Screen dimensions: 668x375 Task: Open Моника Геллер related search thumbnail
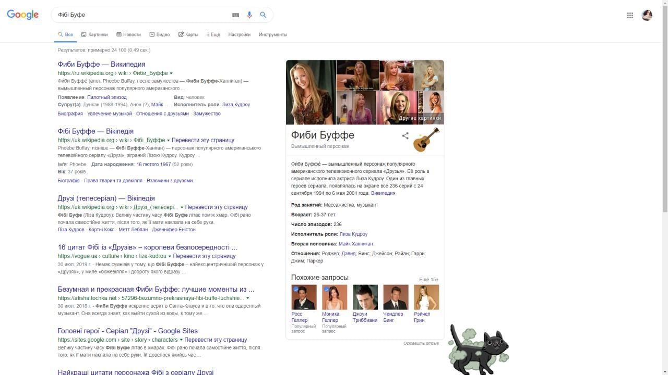335,297
